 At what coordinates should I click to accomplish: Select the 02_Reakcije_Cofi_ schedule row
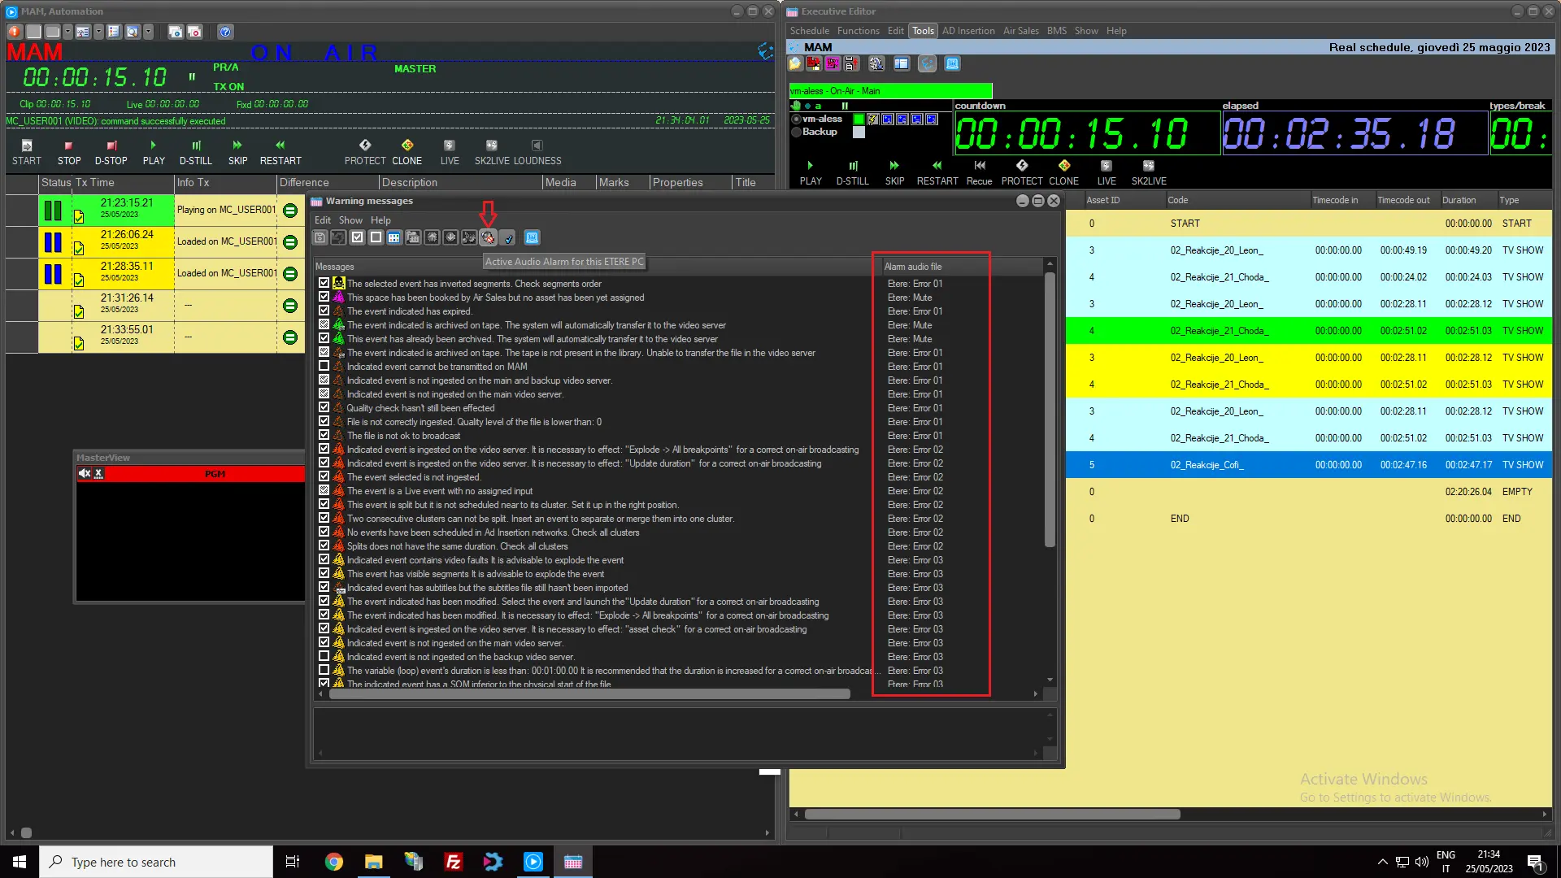(x=1207, y=465)
